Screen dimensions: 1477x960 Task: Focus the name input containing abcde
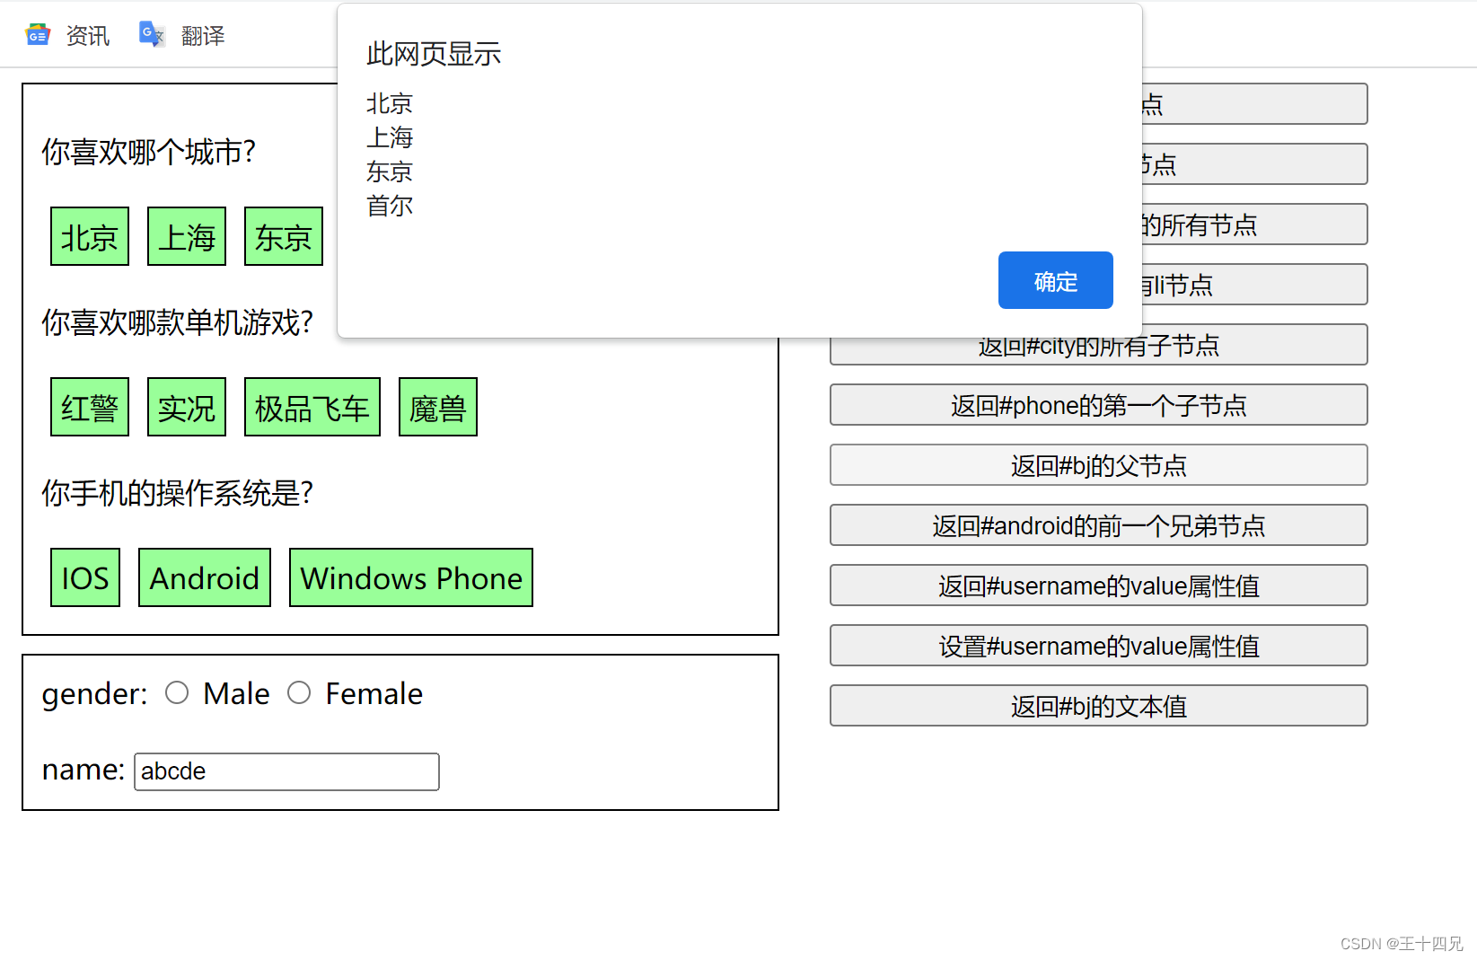(286, 771)
